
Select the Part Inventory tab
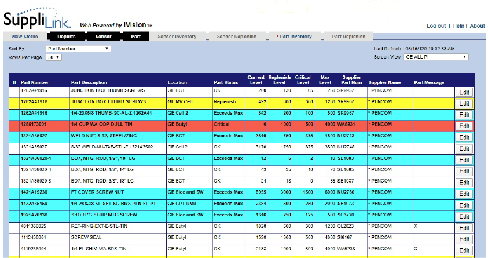pos(295,37)
